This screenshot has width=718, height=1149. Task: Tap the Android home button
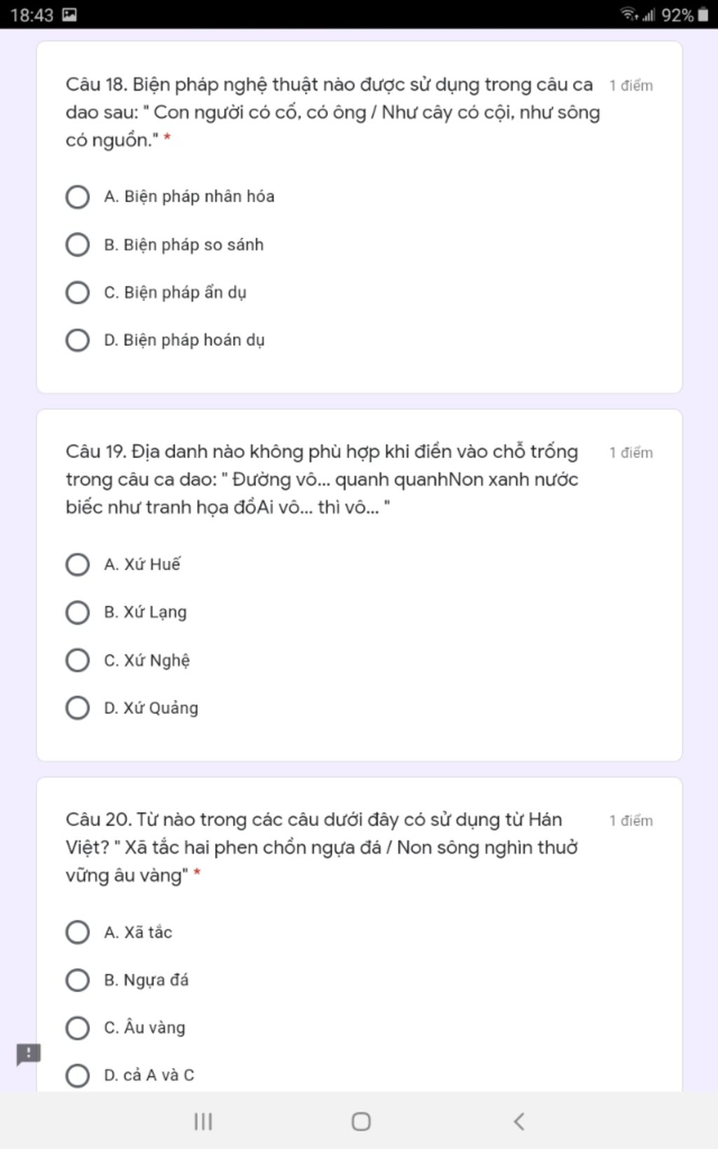361,1121
